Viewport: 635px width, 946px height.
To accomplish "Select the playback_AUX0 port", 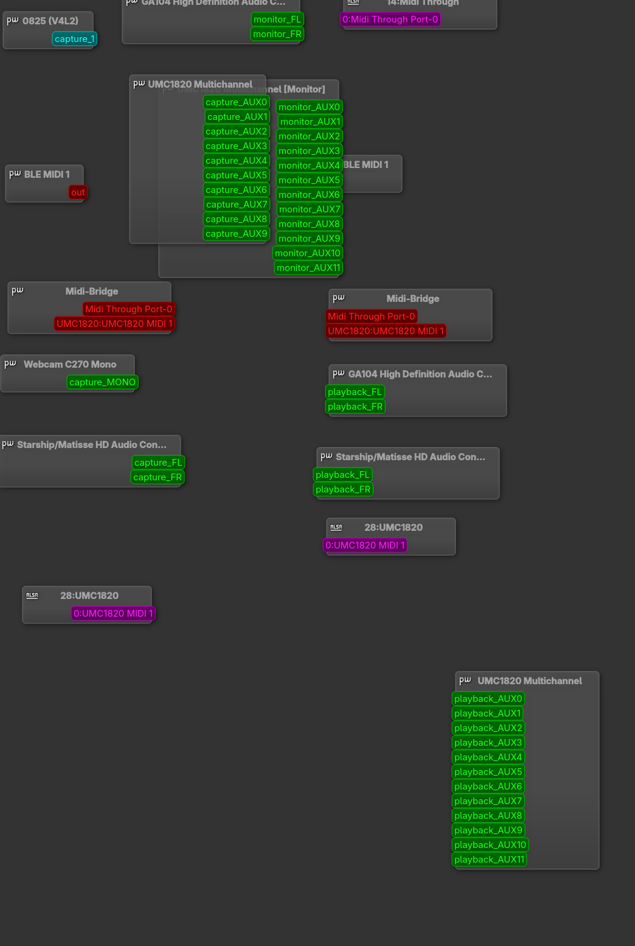I will tap(488, 699).
